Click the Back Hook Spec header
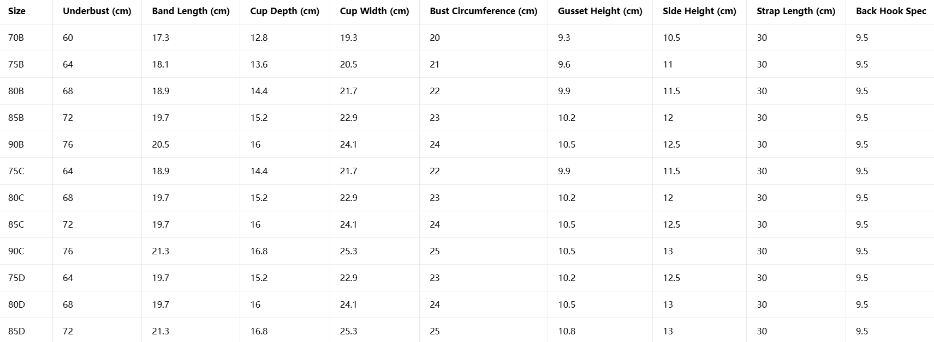This screenshot has width=934, height=342. coord(891,11)
